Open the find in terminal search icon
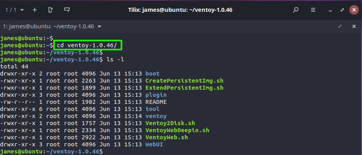 tap(295, 10)
